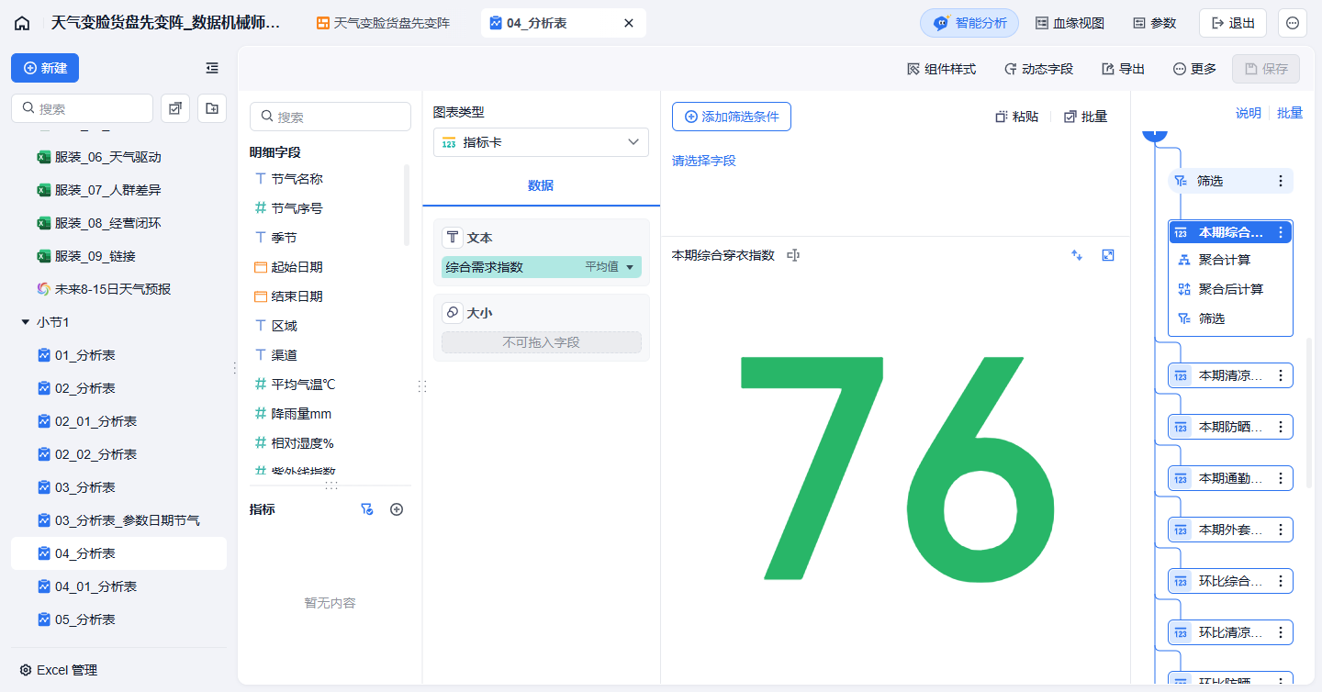The height and width of the screenshot is (692, 1322).
Task: Open the 筛选 item under 本期综合
Action: [1230, 318]
